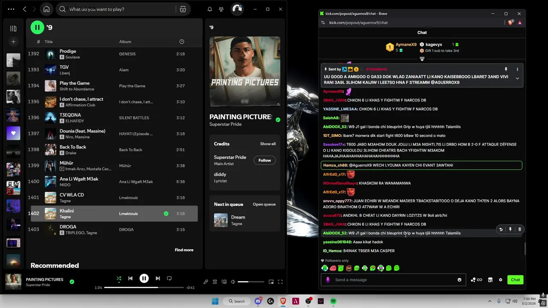Open the Kick shop icon

pyautogui.click(x=490, y=280)
